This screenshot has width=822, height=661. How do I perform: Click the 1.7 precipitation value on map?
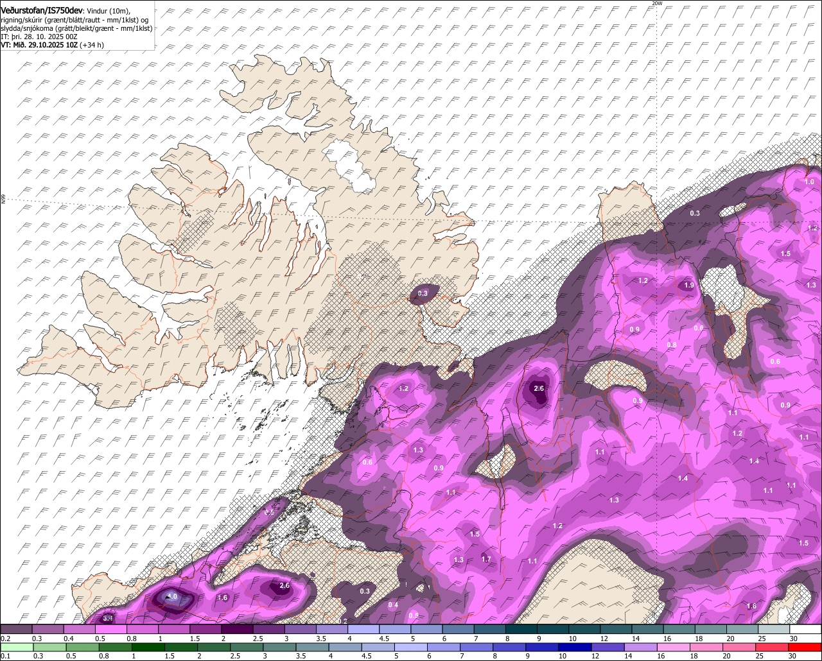(x=486, y=559)
